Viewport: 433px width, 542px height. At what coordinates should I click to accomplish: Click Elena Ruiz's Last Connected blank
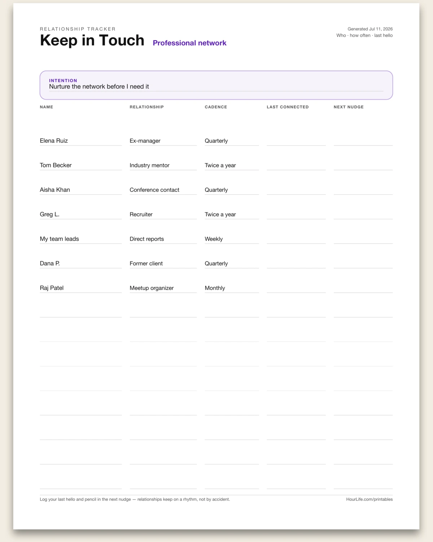coord(296,141)
